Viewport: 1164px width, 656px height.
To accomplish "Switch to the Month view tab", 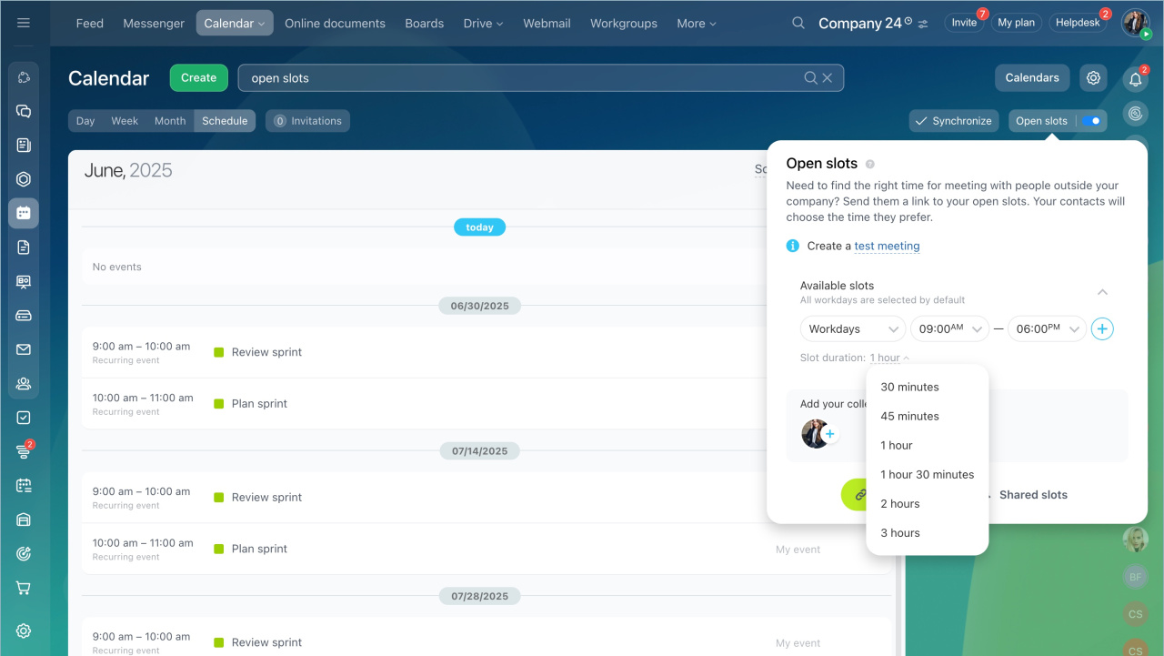I will click(170, 121).
